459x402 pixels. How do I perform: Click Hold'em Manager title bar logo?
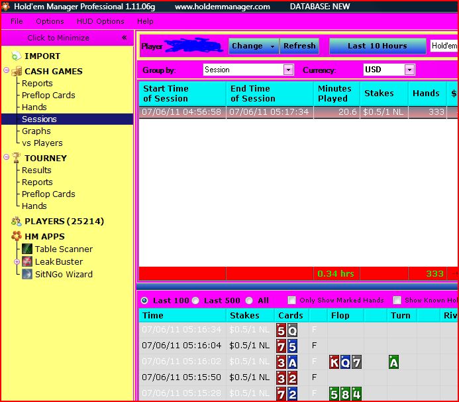6,6
